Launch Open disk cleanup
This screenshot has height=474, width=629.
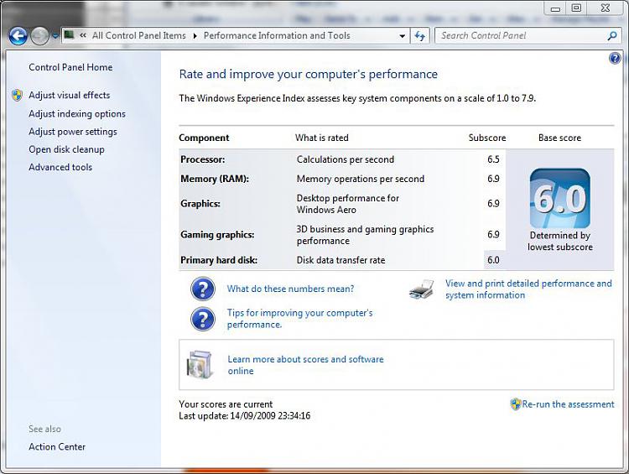(66, 149)
